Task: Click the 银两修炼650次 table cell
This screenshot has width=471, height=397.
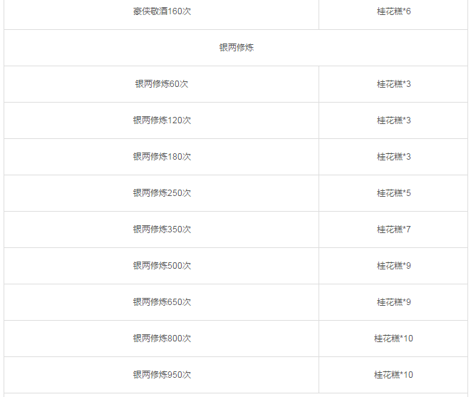Action: 162,302
